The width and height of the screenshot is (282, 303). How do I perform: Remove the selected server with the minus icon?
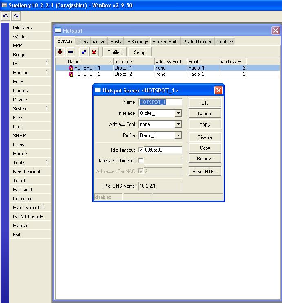(71, 52)
